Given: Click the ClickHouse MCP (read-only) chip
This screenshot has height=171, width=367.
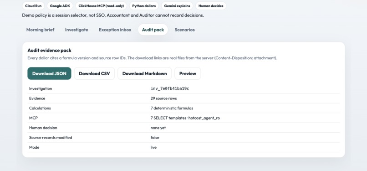Looking at the screenshot, I should (x=101, y=6).
